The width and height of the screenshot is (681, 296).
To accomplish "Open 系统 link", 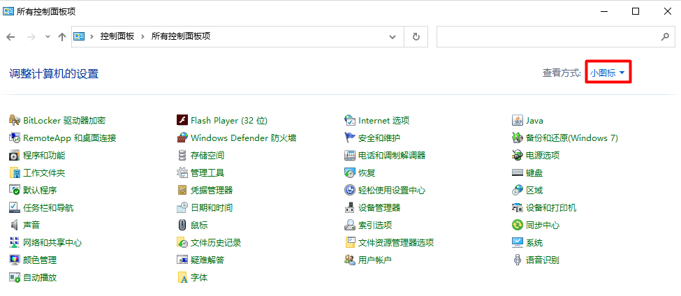I will 534,242.
